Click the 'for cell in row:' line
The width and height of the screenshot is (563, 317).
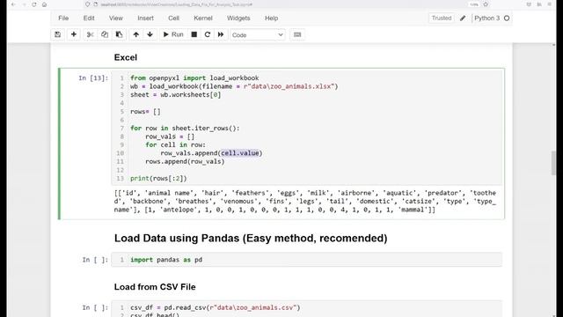(x=176, y=144)
